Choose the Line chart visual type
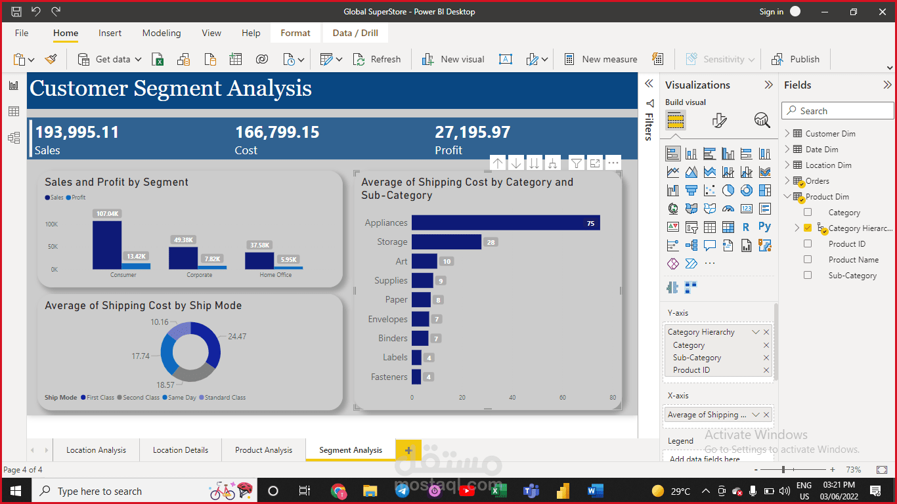Screen dimensions: 897x504 click(x=673, y=172)
